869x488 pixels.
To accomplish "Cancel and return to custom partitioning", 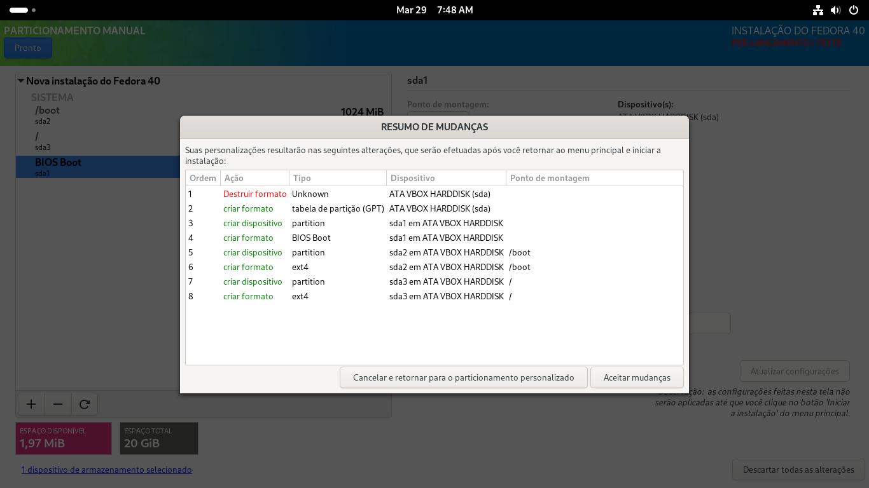I will coord(463,377).
